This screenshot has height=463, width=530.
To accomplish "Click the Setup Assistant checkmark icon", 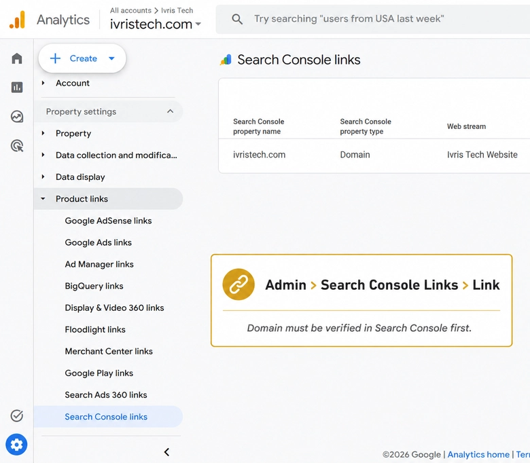I will click(17, 415).
